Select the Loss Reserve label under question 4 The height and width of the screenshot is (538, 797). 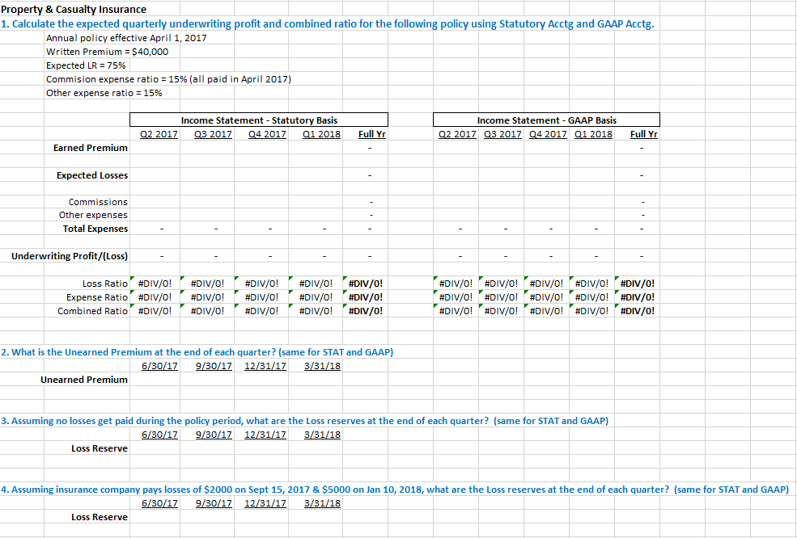(x=98, y=516)
